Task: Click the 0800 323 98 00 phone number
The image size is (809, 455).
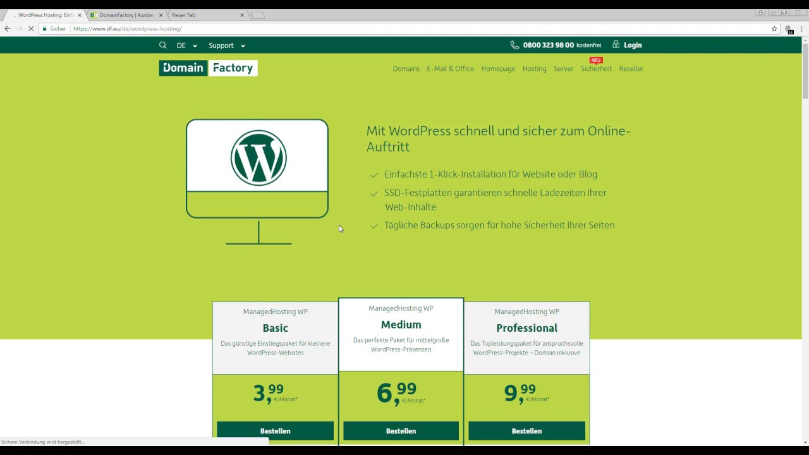Action: coord(549,45)
